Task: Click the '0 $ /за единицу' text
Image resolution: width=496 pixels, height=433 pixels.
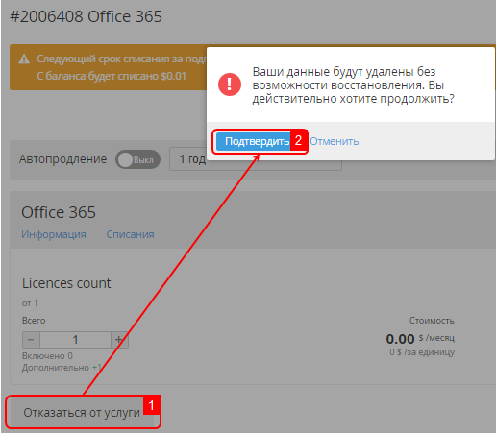Action: (x=422, y=352)
